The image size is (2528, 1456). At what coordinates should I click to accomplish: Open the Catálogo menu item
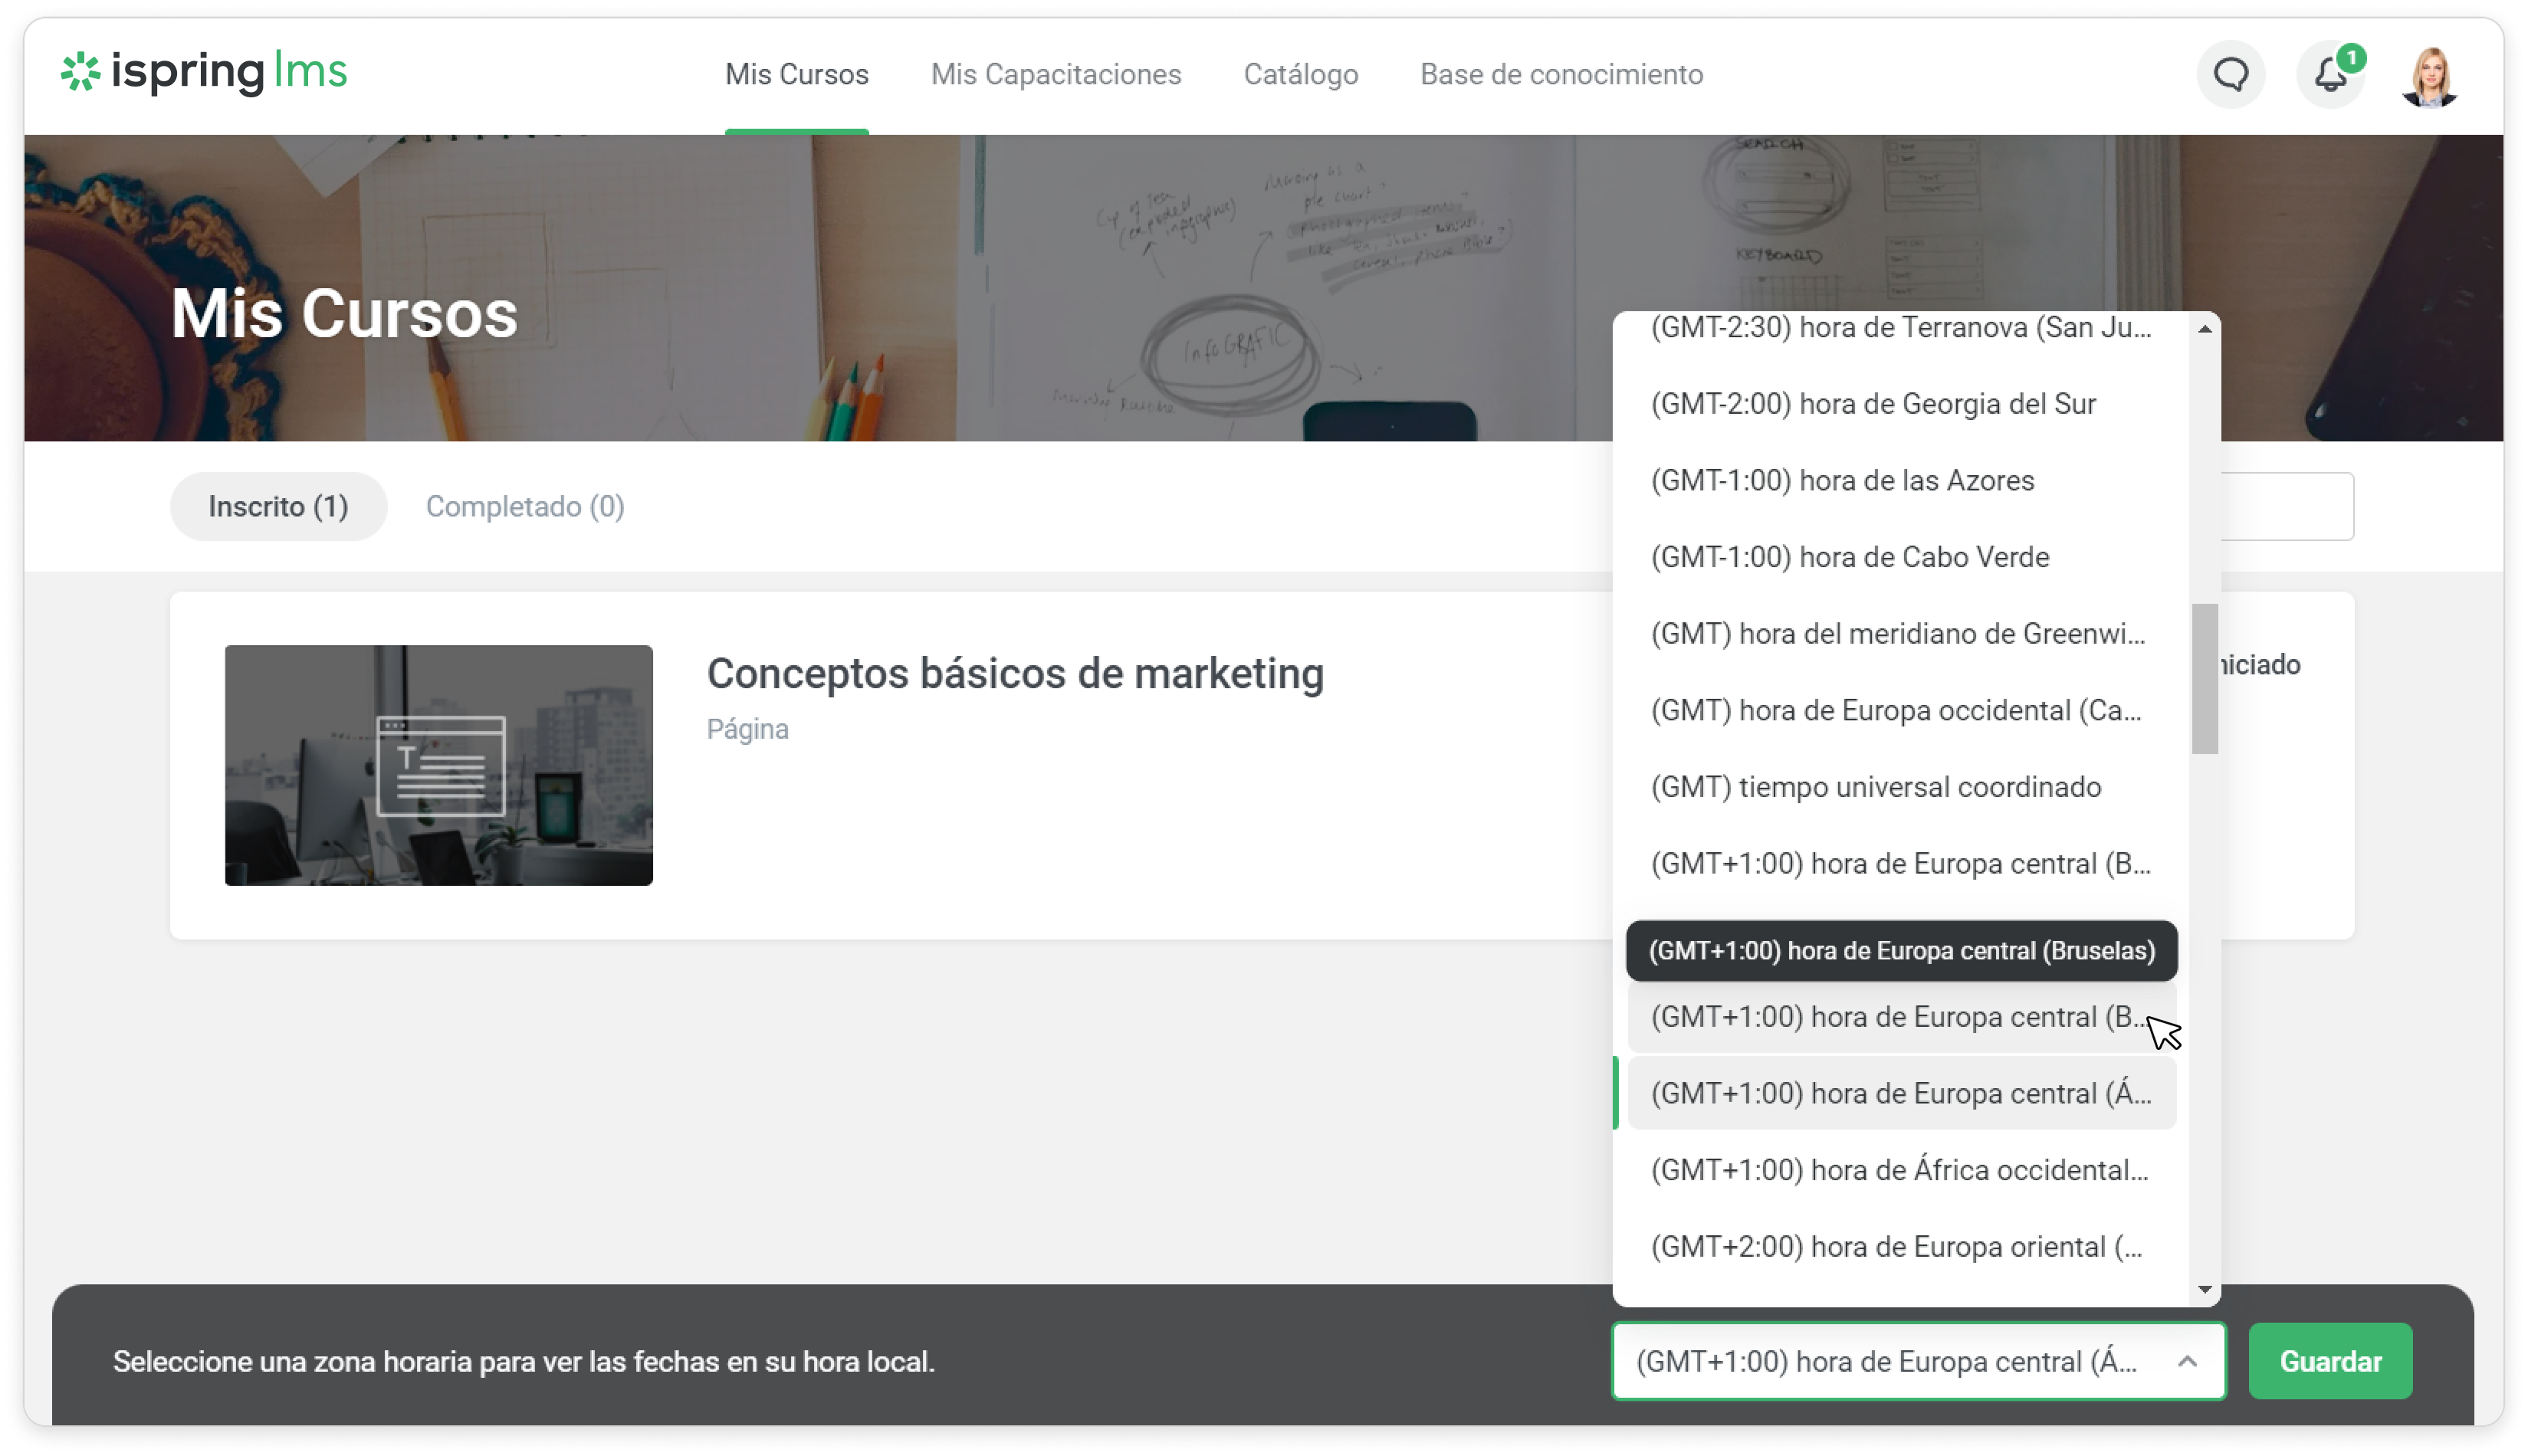tap(1300, 75)
